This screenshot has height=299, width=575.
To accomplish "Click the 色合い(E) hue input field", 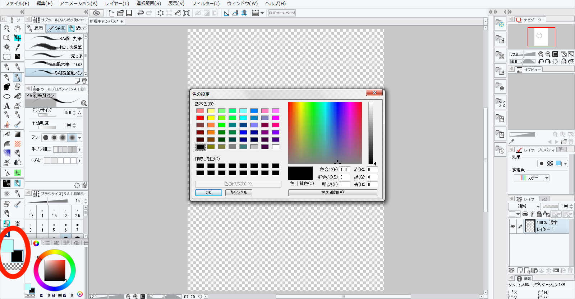I will [x=344, y=170].
